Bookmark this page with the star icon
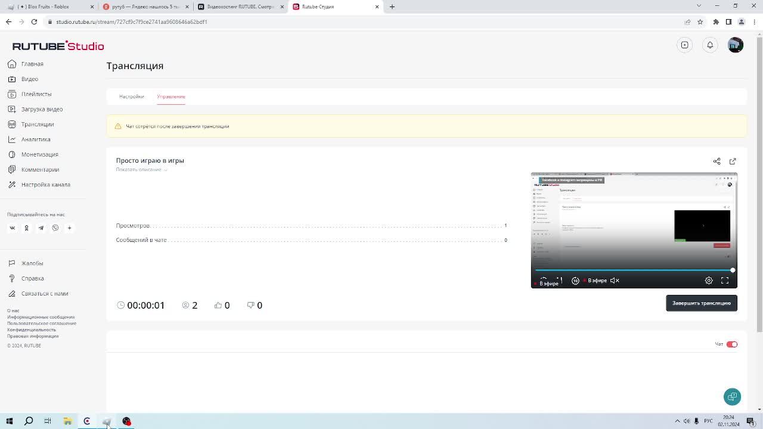Screen dimensions: 763x429 [700, 22]
